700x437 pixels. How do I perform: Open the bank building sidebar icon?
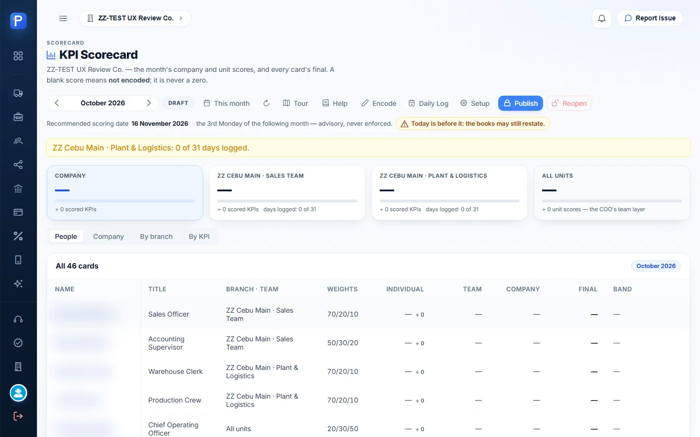18,188
